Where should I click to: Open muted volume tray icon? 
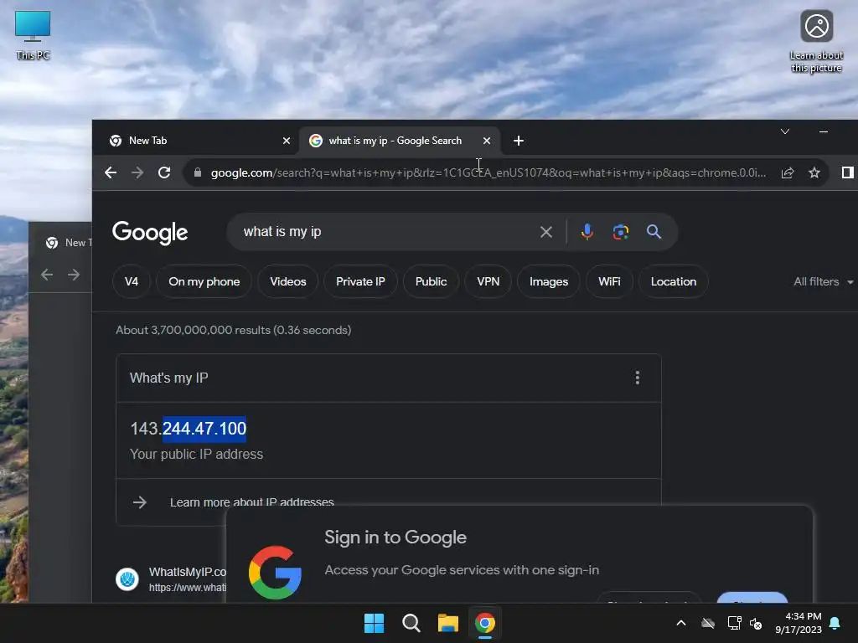coord(757,623)
